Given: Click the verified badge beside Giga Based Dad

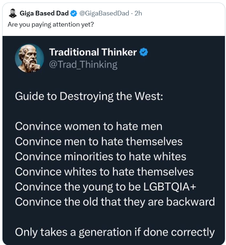Looking at the screenshot, I should point(74,14).
